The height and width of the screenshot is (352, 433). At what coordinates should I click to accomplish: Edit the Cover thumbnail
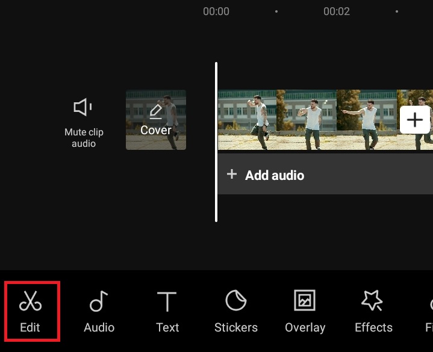(156, 120)
